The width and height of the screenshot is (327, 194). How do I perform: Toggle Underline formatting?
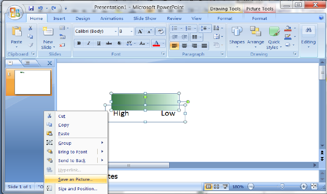tap(98, 43)
